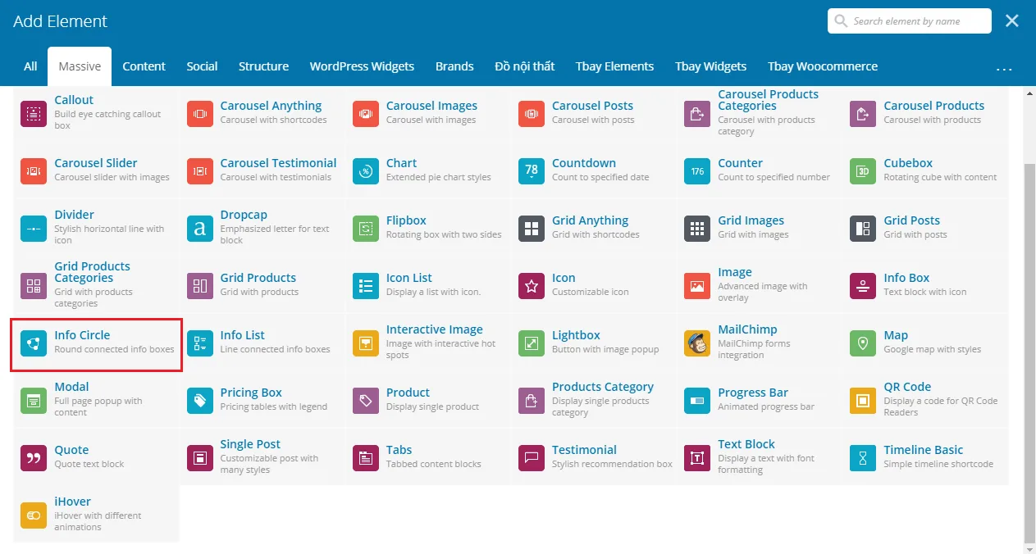Select the star Icon element
The height and width of the screenshot is (554, 1036).
532,286
